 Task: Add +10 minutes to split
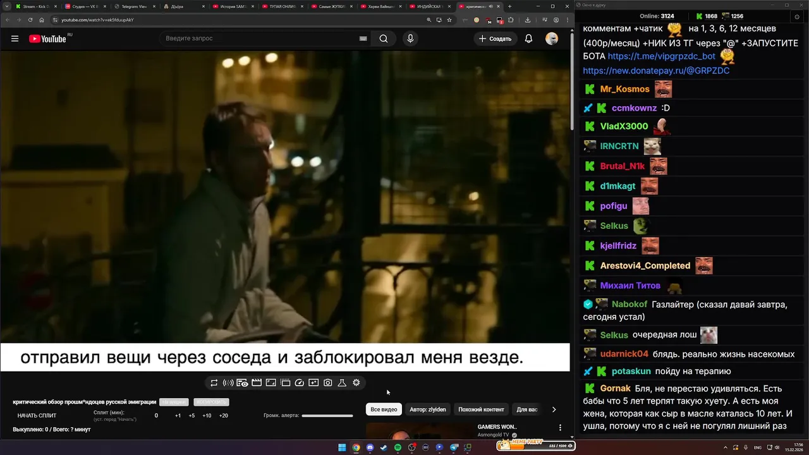click(x=207, y=416)
